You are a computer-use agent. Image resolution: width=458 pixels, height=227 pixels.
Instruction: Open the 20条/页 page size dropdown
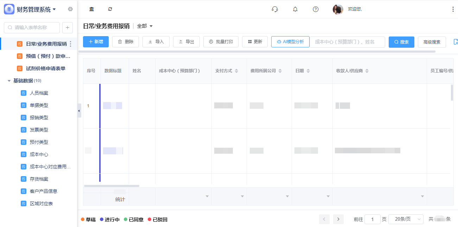[x=406, y=219]
